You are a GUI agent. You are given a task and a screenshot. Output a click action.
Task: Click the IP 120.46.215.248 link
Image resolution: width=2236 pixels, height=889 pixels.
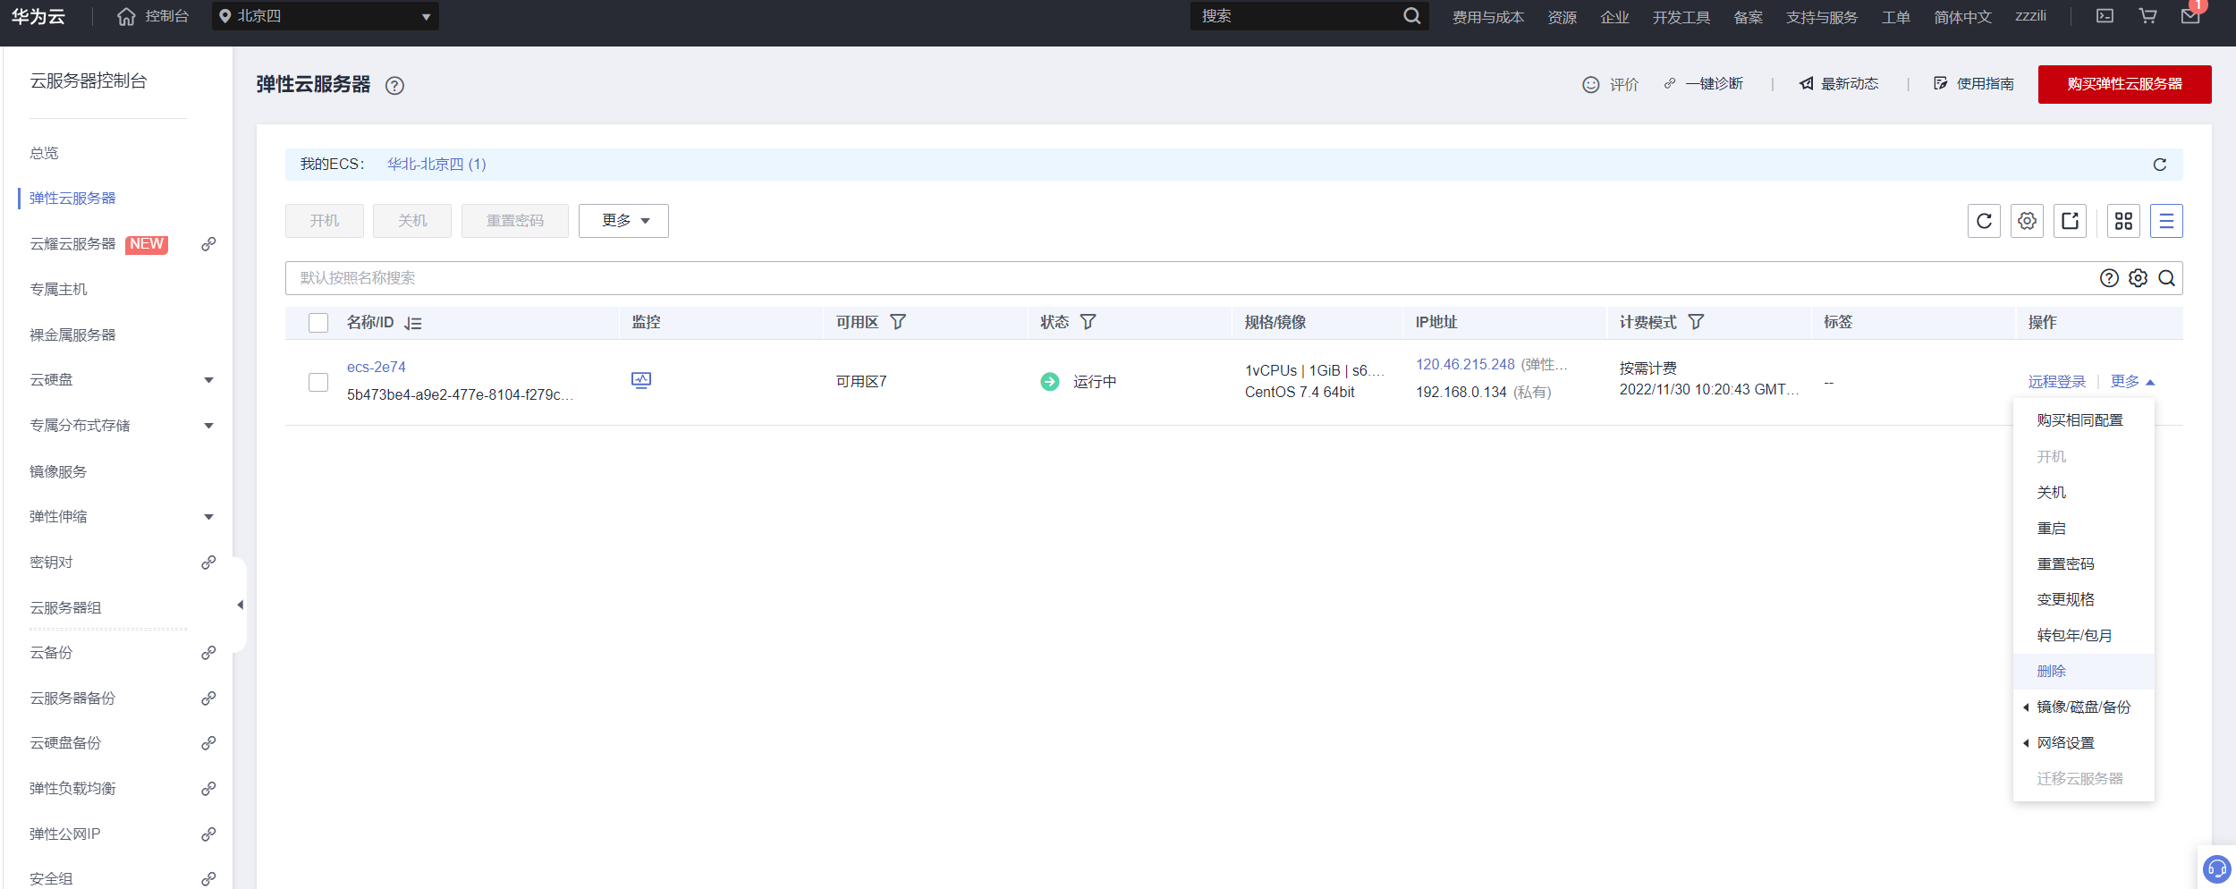tap(1465, 365)
